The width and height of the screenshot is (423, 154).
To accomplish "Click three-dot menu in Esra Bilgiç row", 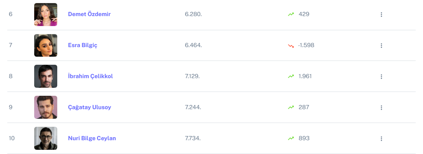I will (381, 46).
